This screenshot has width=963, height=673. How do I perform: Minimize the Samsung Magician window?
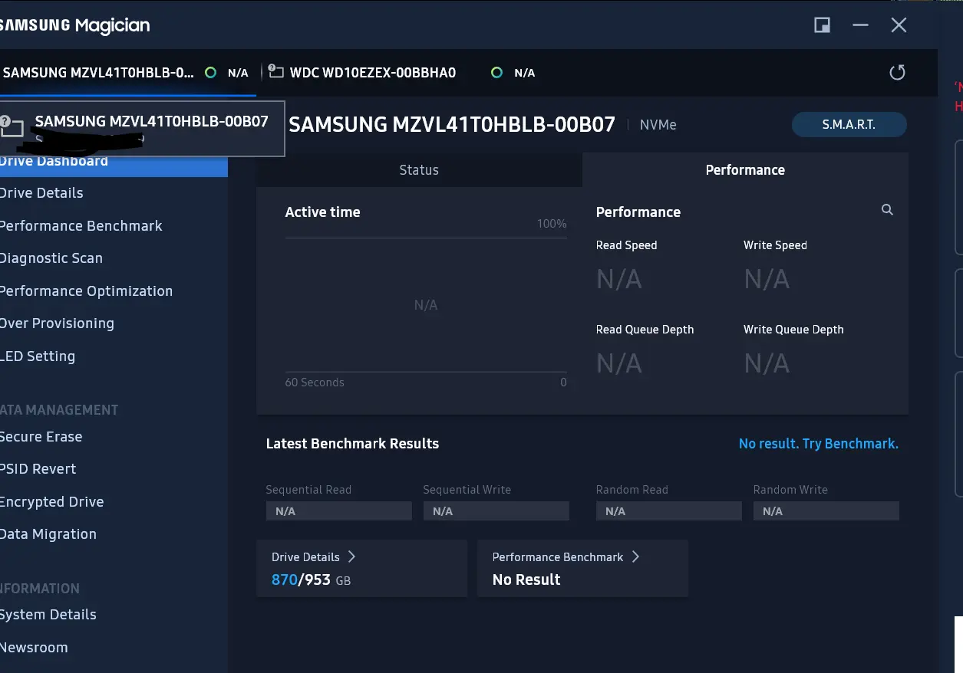tap(860, 25)
